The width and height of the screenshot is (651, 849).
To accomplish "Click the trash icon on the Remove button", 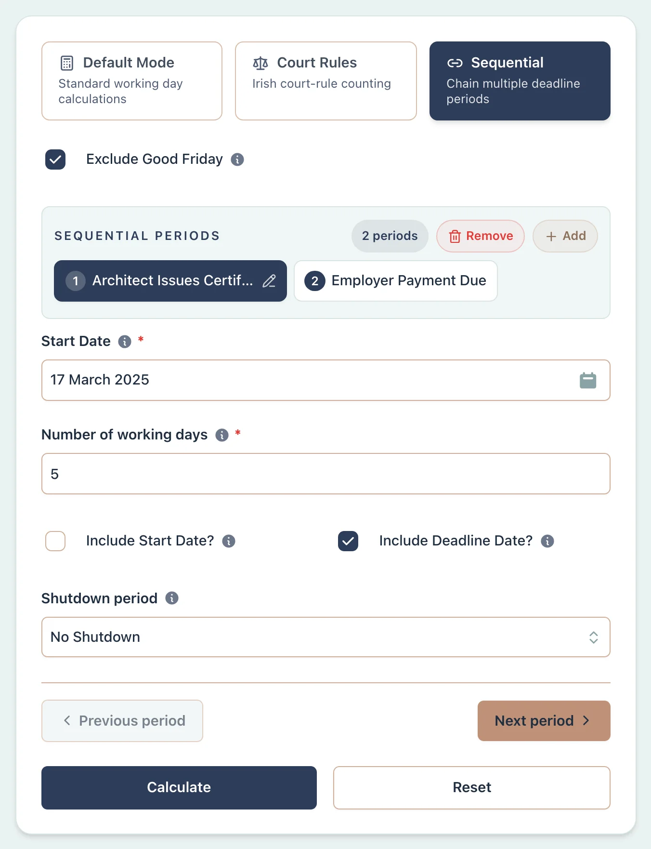I will (x=455, y=236).
